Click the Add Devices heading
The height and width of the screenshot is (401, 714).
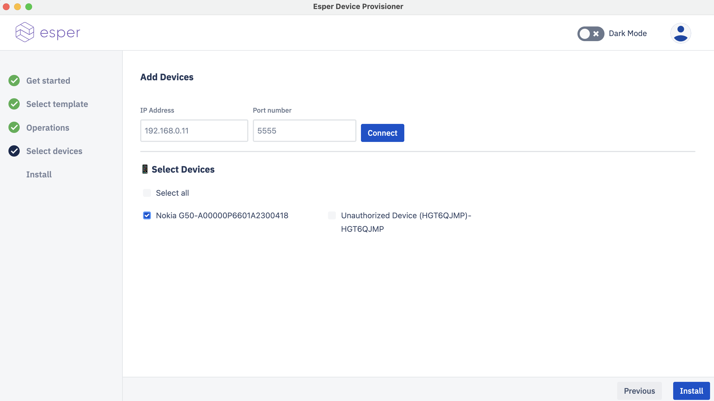[167, 77]
